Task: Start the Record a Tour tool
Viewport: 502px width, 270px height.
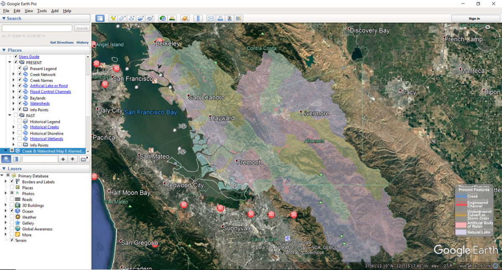Action: [x=151, y=18]
